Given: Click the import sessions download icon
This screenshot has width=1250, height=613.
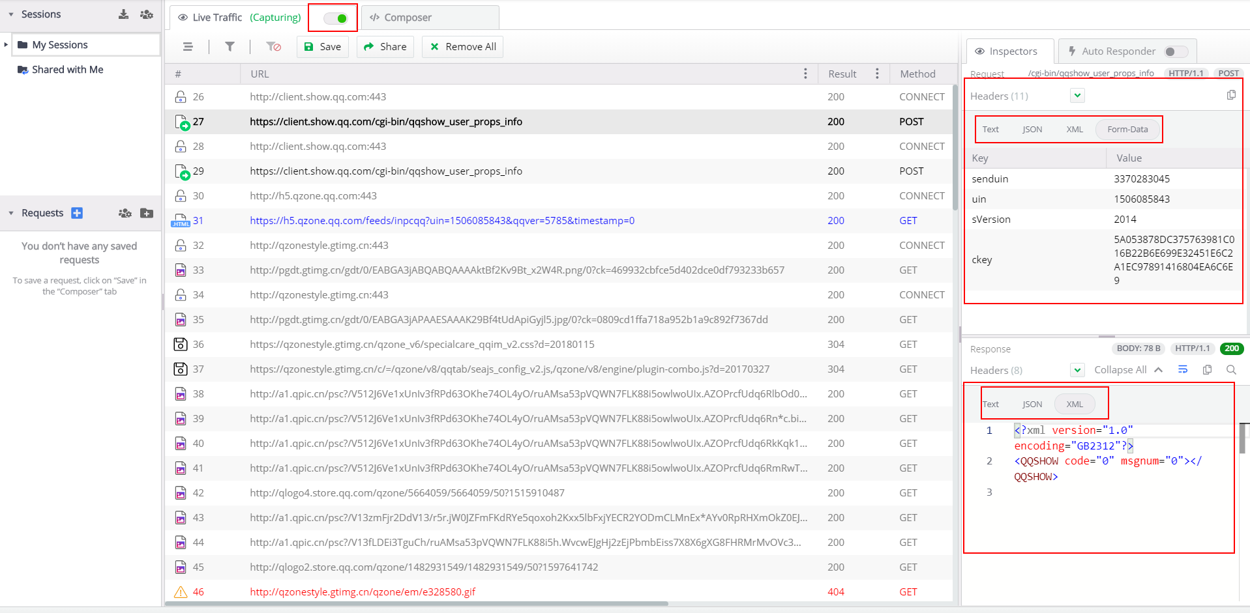Looking at the screenshot, I should [x=123, y=14].
